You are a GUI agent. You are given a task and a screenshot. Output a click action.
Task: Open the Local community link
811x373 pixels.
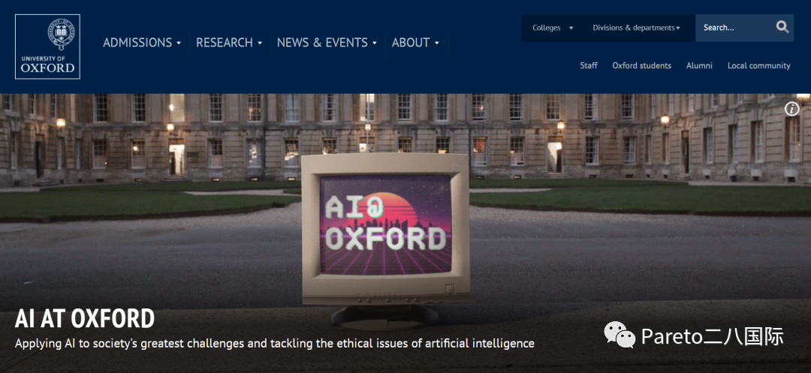click(758, 65)
